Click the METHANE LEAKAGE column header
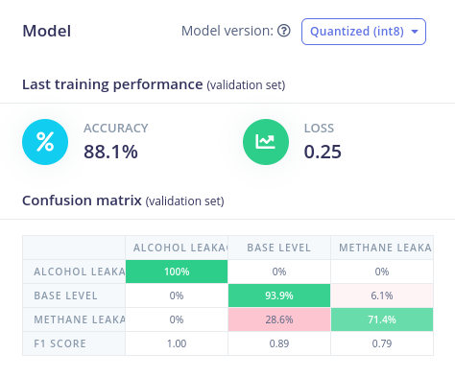Screen dimensions: 455x378 (x=382, y=248)
